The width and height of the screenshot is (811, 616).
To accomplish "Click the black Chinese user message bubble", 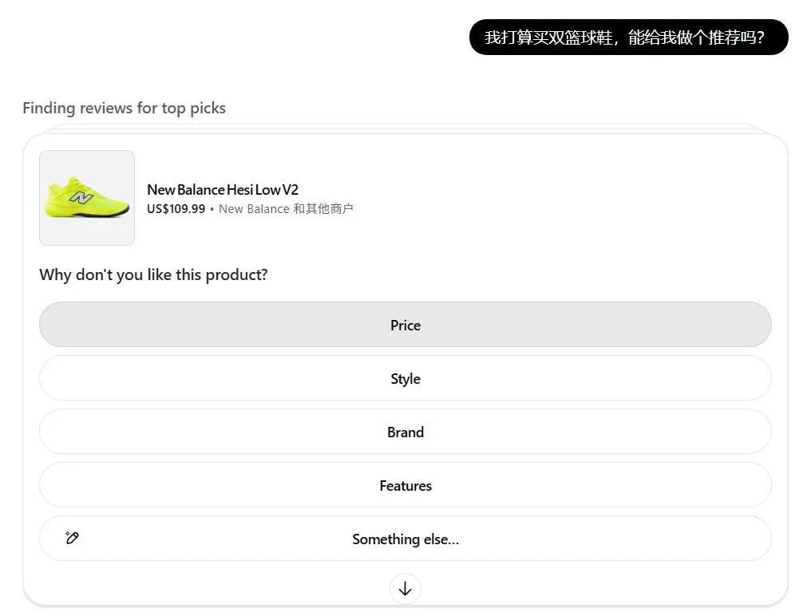I will click(x=628, y=38).
